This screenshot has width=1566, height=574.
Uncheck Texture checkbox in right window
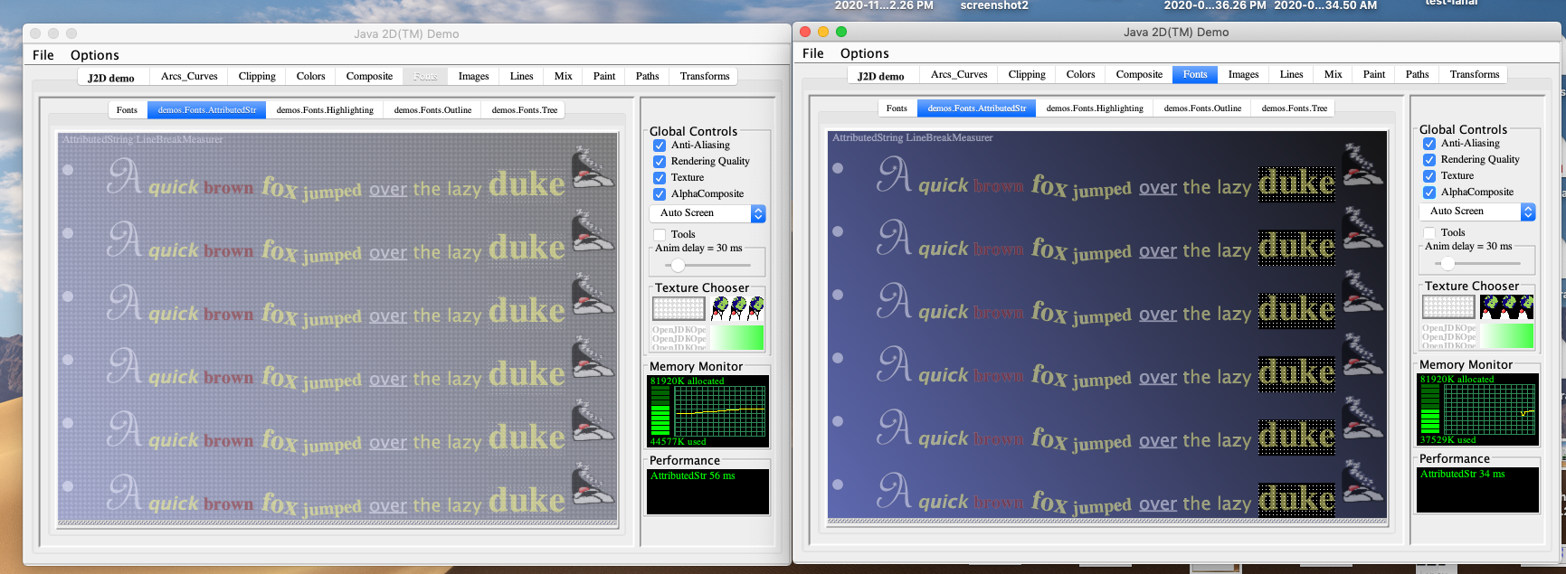point(1429,176)
